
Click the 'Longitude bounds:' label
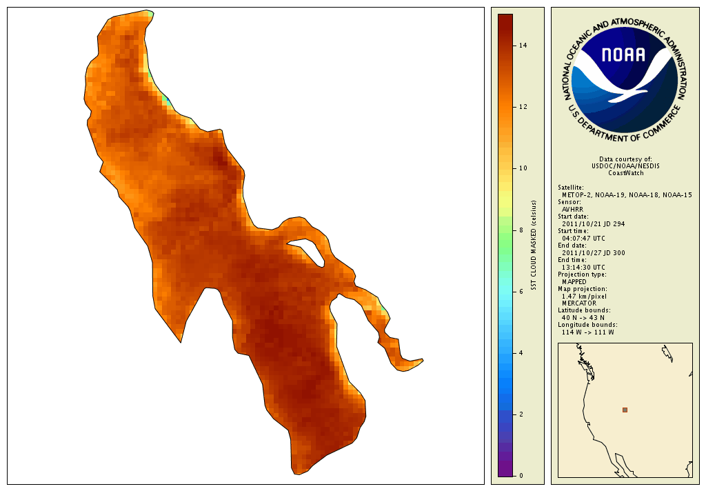(x=587, y=325)
